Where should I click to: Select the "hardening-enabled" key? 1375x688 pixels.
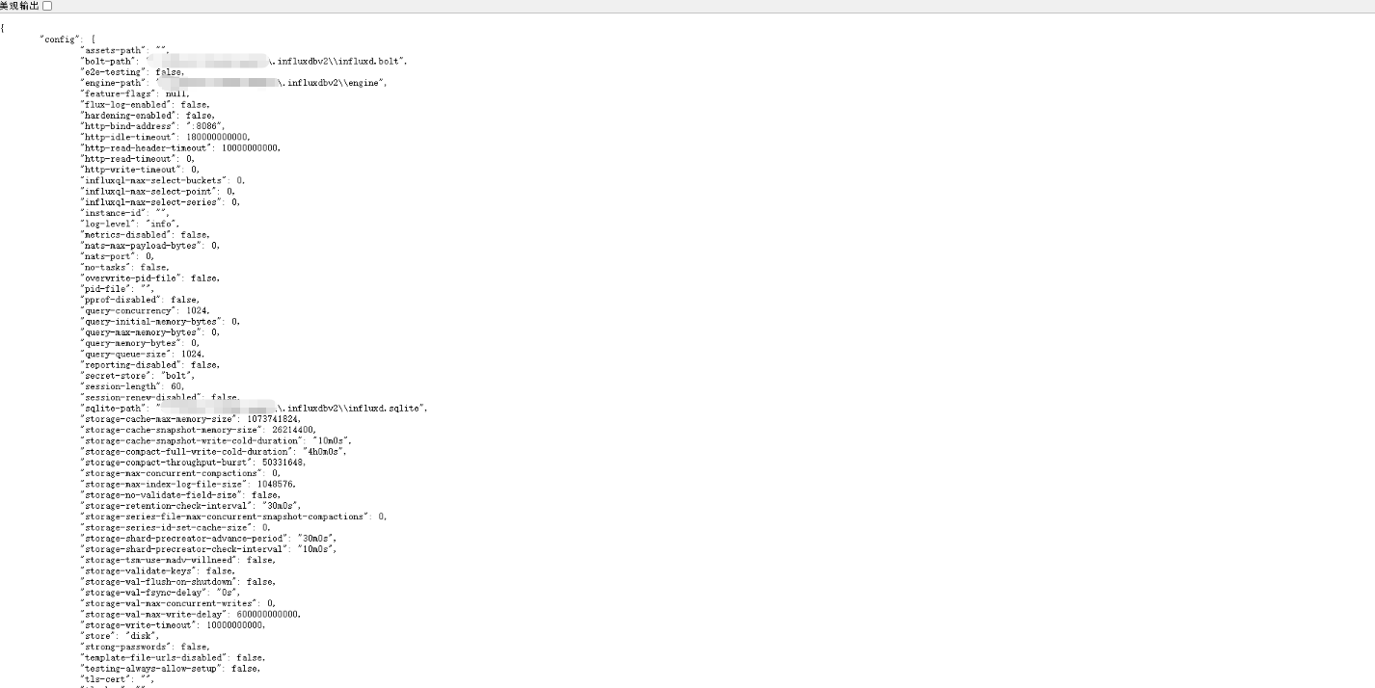pyautogui.click(x=129, y=115)
